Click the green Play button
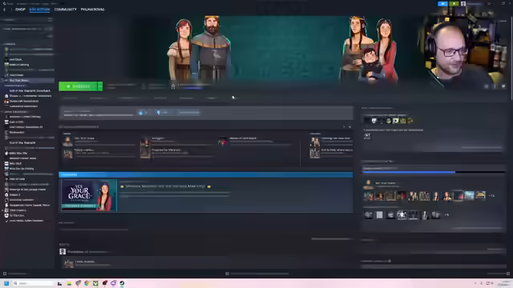The width and height of the screenshot is (513, 288). point(78,86)
